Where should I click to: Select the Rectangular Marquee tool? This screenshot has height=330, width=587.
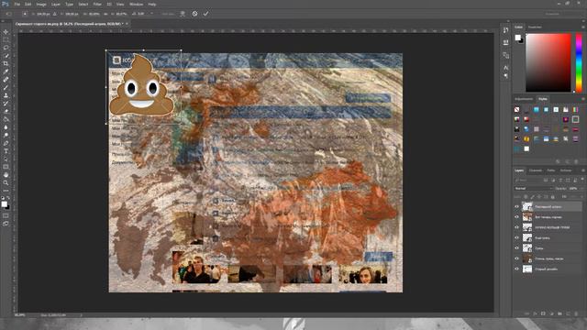point(6,40)
